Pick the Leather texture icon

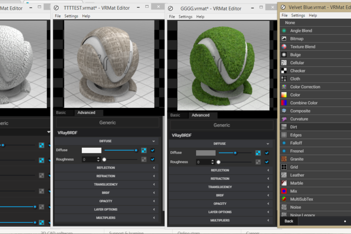284,175
